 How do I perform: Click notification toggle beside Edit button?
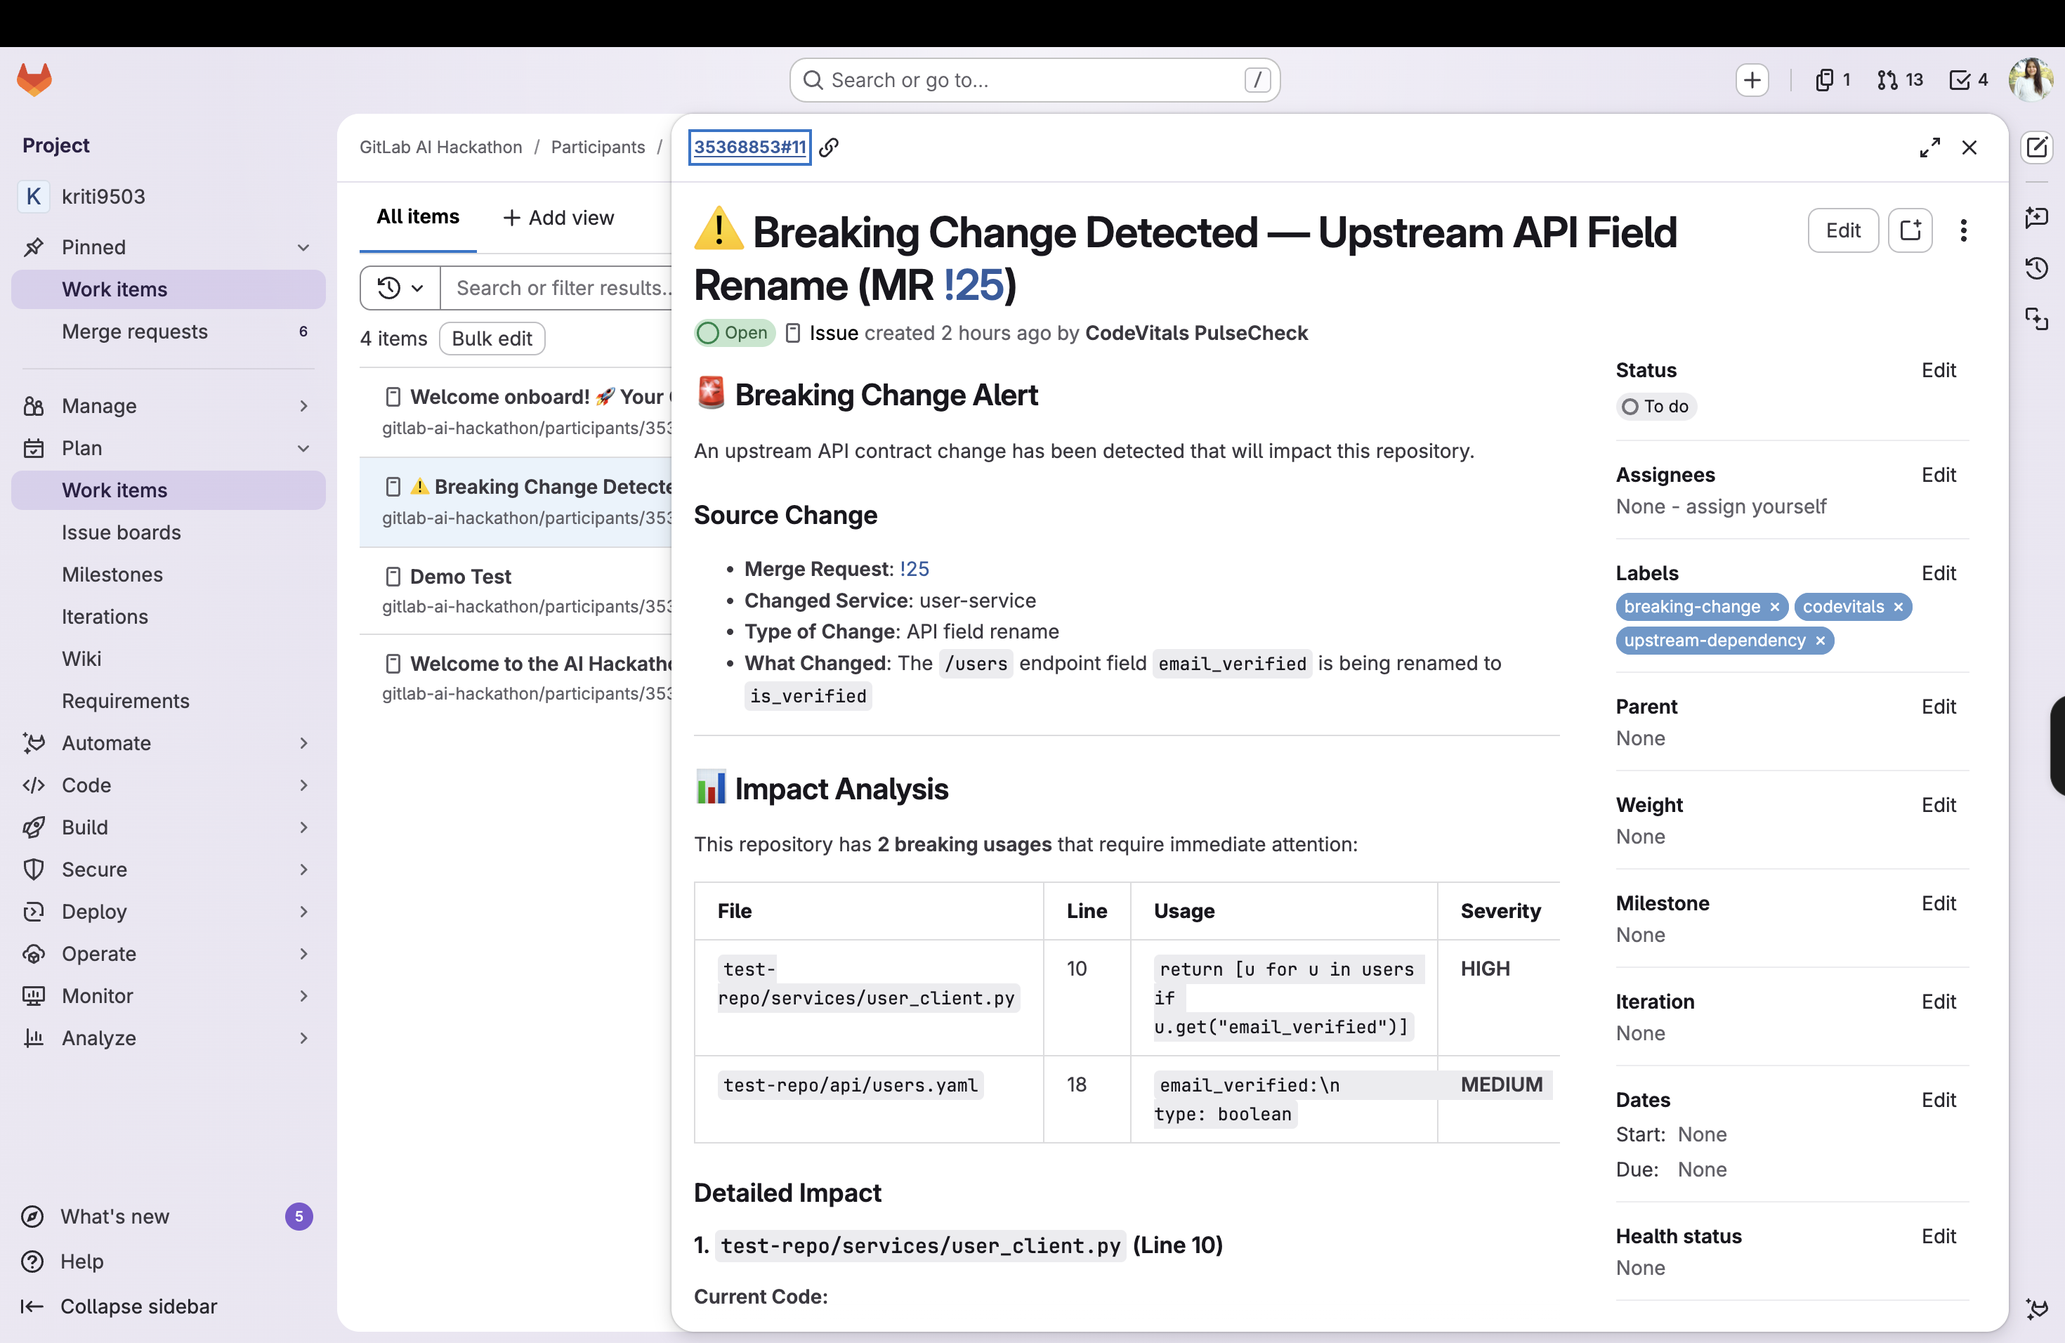tap(1910, 230)
